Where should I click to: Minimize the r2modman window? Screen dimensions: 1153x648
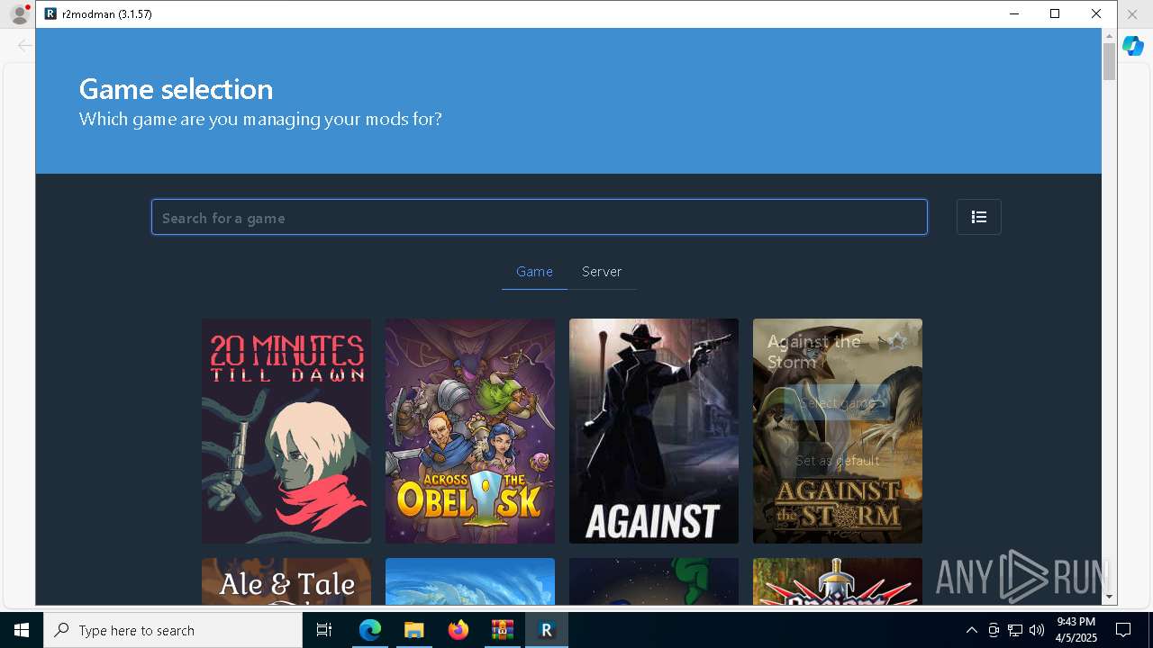(x=1014, y=13)
